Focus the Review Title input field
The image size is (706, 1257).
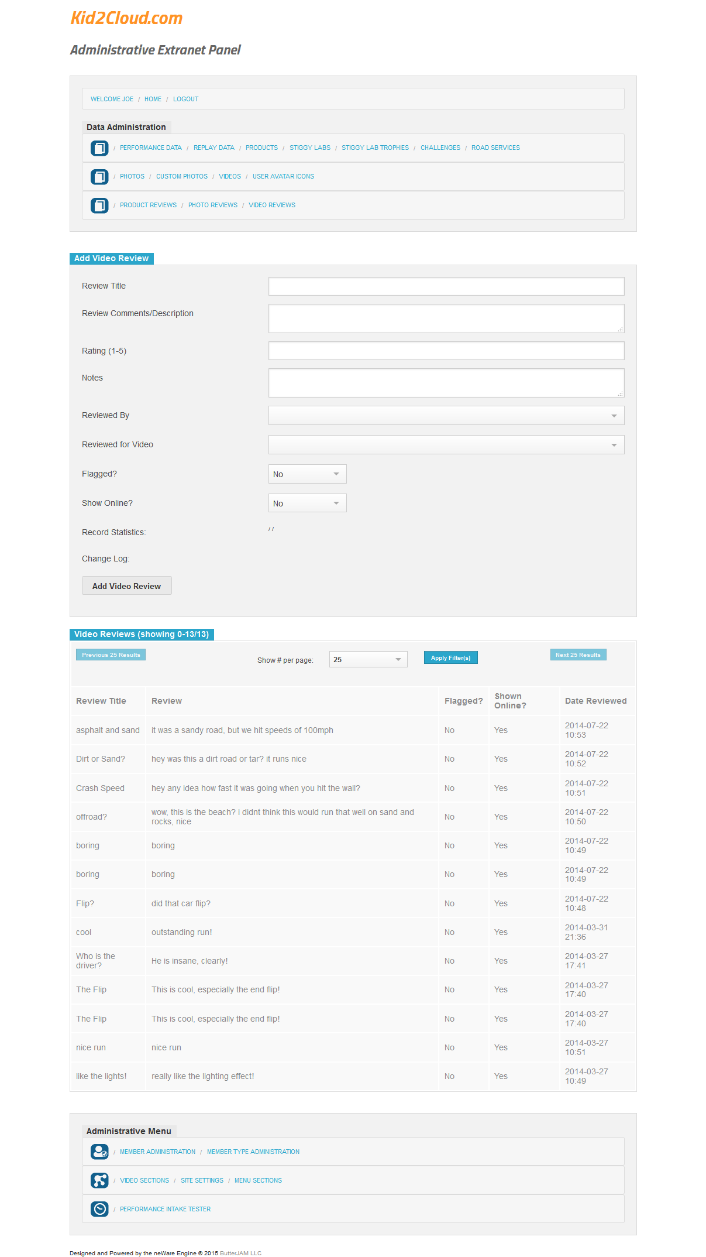pyautogui.click(x=446, y=286)
